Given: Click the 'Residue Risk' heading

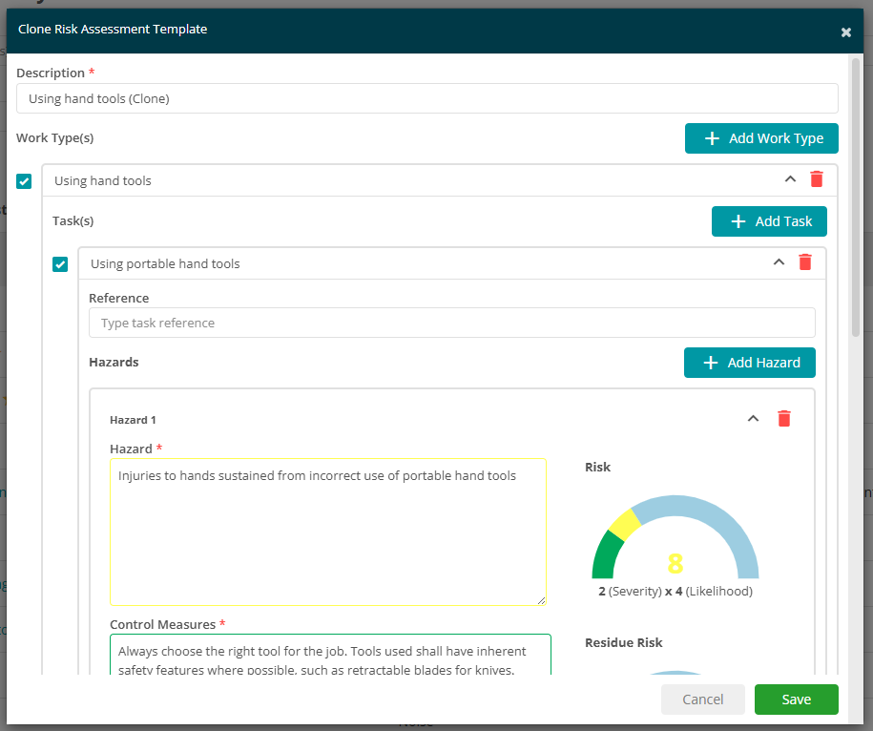Looking at the screenshot, I should pos(624,642).
